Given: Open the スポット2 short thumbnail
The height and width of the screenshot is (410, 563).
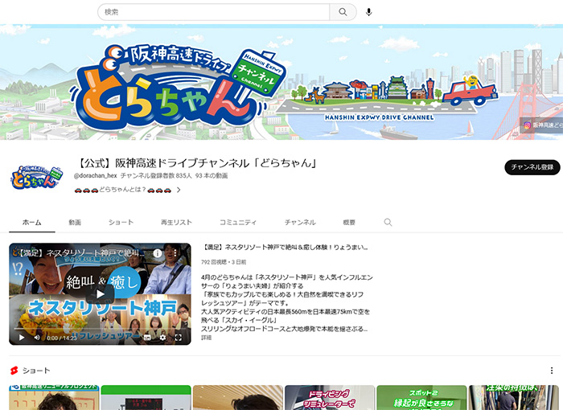Looking at the screenshot, I should (x=421, y=398).
